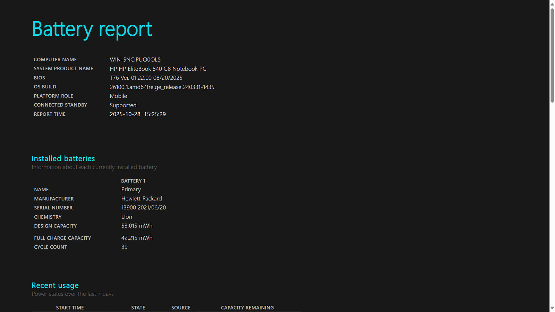The width and height of the screenshot is (555, 312).
Task: Click the START TIME column header
Action: pyautogui.click(x=70, y=308)
